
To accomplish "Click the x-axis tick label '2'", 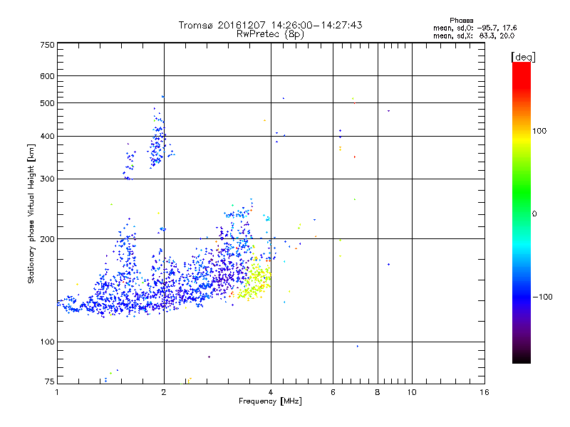I will click(164, 392).
